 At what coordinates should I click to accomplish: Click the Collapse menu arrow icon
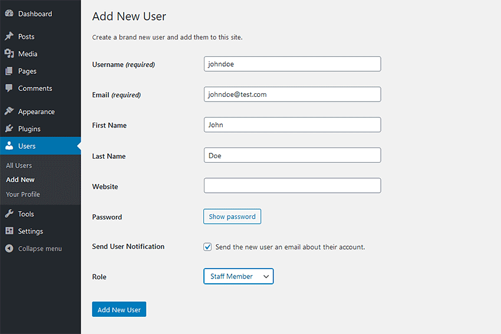pyautogui.click(x=9, y=248)
